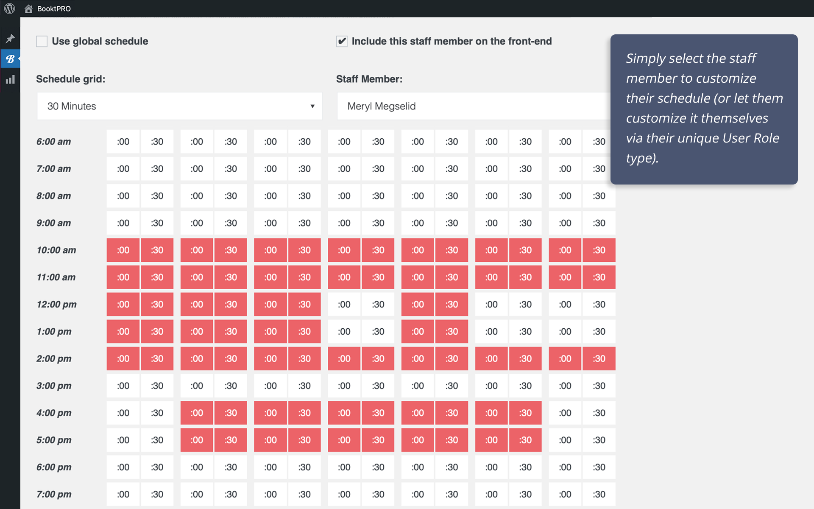Click the BooktPRO site name link
Image resolution: width=814 pixels, height=509 pixels.
(x=54, y=8)
